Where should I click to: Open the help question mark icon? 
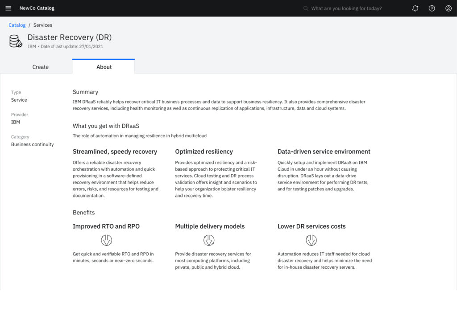432,8
